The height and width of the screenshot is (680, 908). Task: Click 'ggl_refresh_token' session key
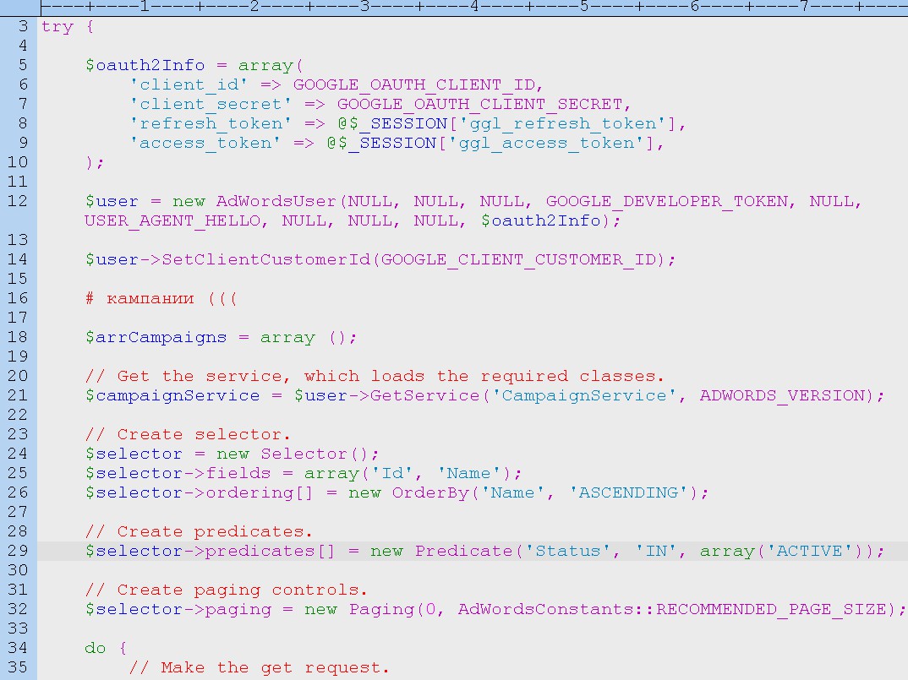pyautogui.click(x=568, y=124)
